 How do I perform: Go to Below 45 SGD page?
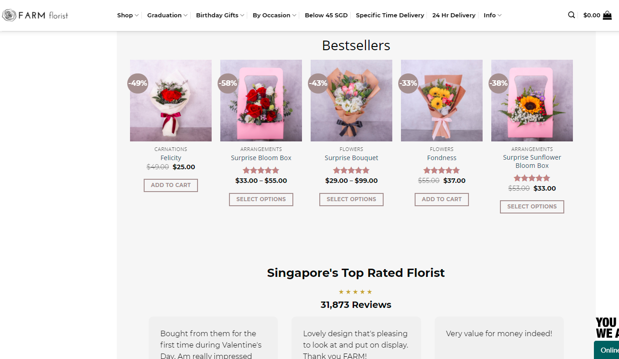click(x=326, y=15)
